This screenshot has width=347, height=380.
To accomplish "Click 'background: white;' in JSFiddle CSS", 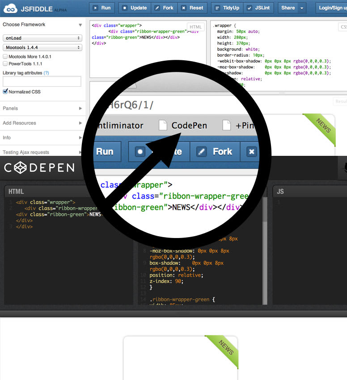I will tap(238, 49).
